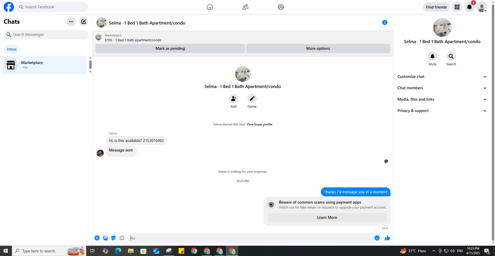Send a thumbs-up like

387,238
